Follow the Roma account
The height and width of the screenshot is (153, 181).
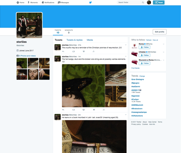[144, 47]
